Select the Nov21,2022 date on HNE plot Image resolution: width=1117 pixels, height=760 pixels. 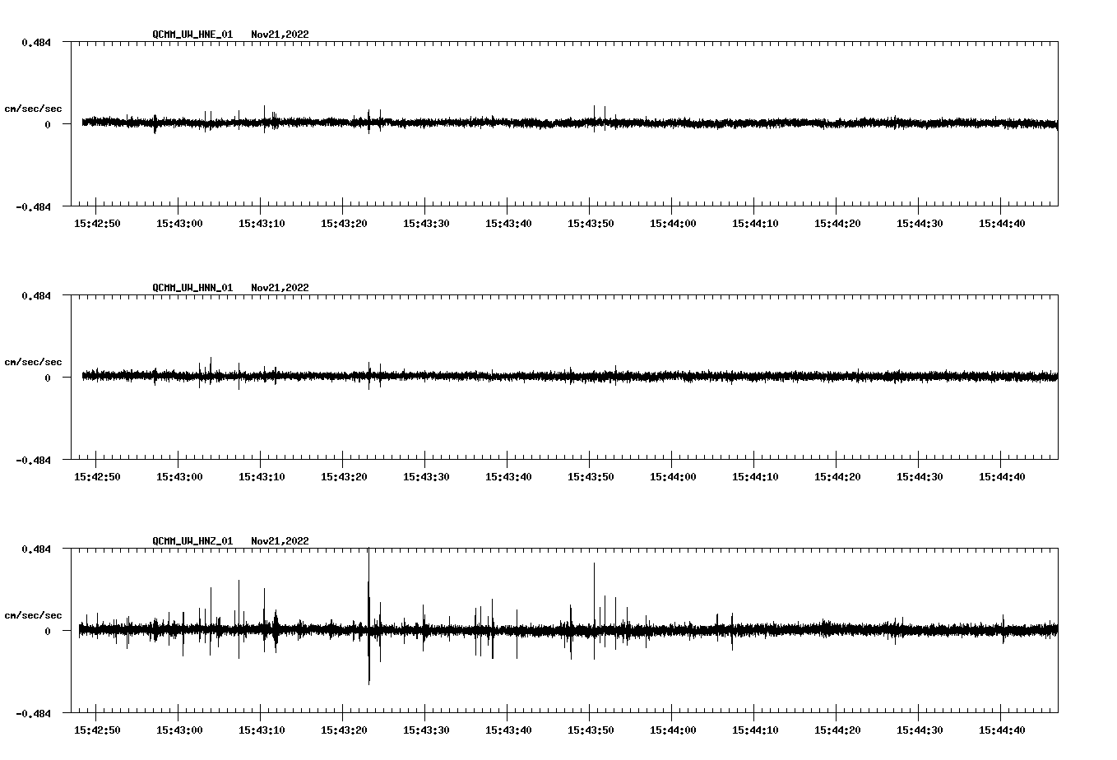tap(280, 35)
